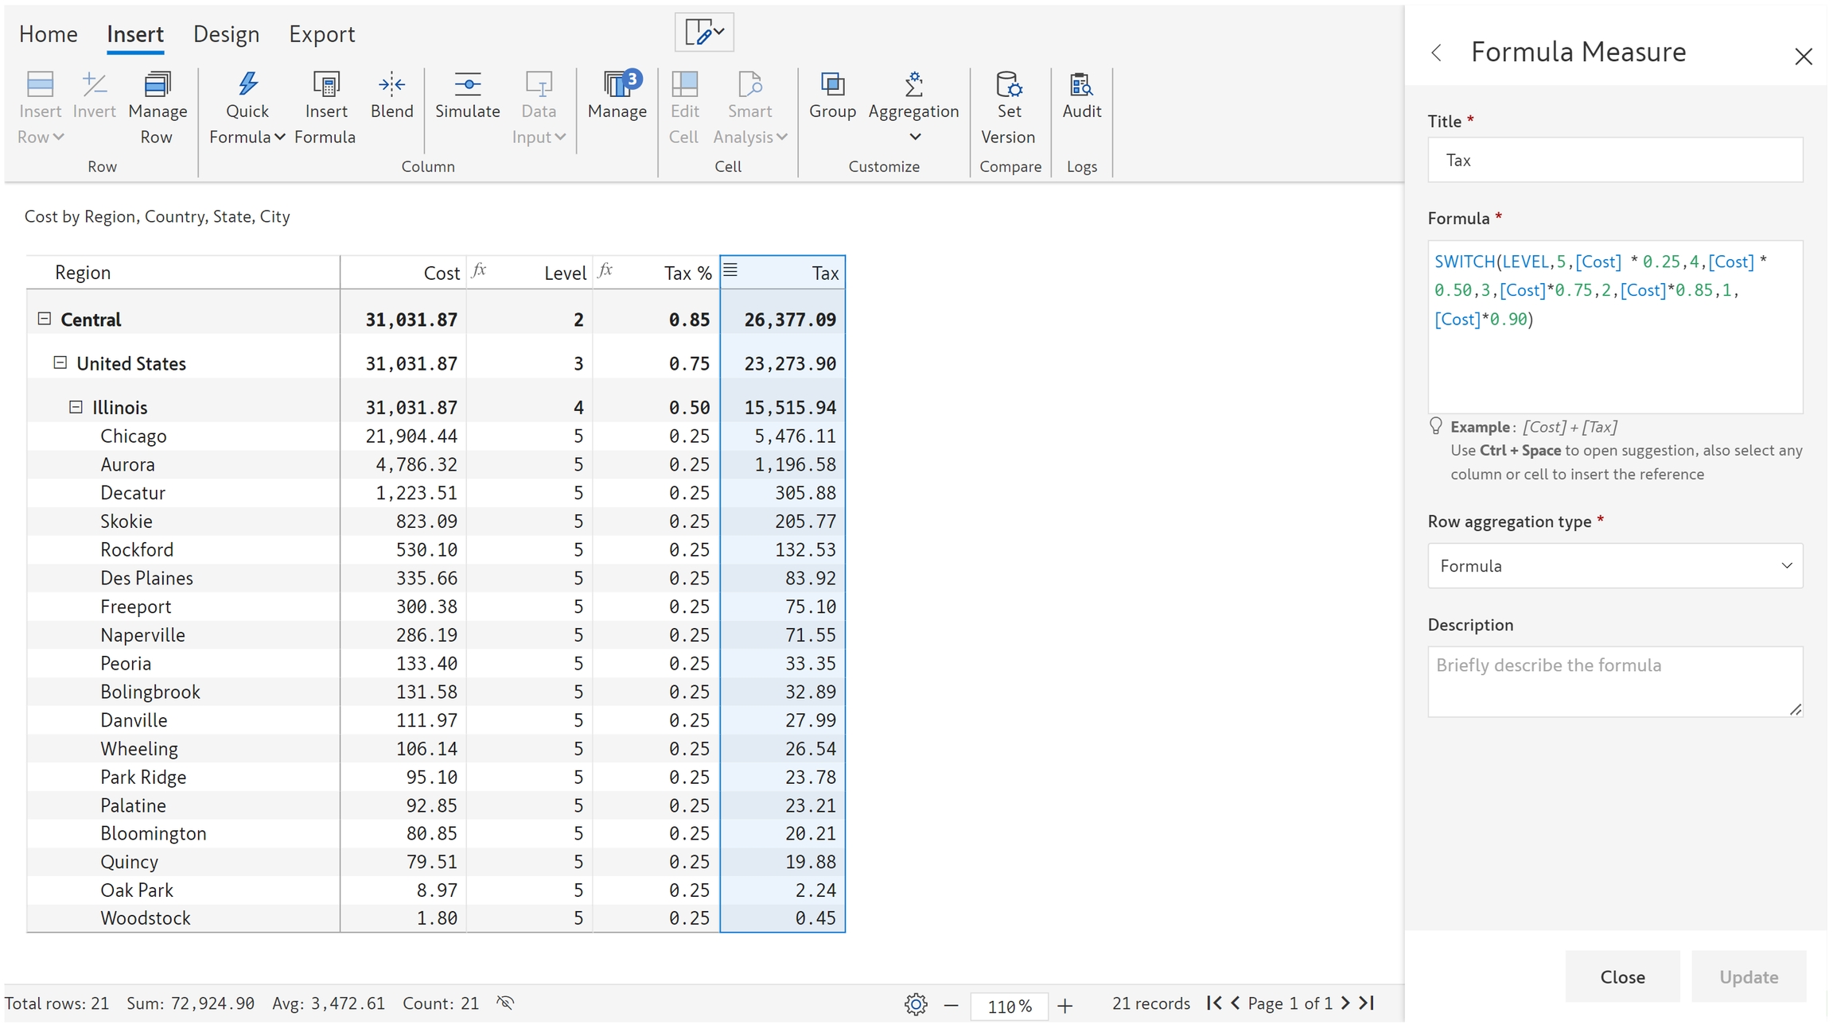Screen dimensions: 1833x1028
Task: Collapse the United States row
Action: [x=60, y=363]
